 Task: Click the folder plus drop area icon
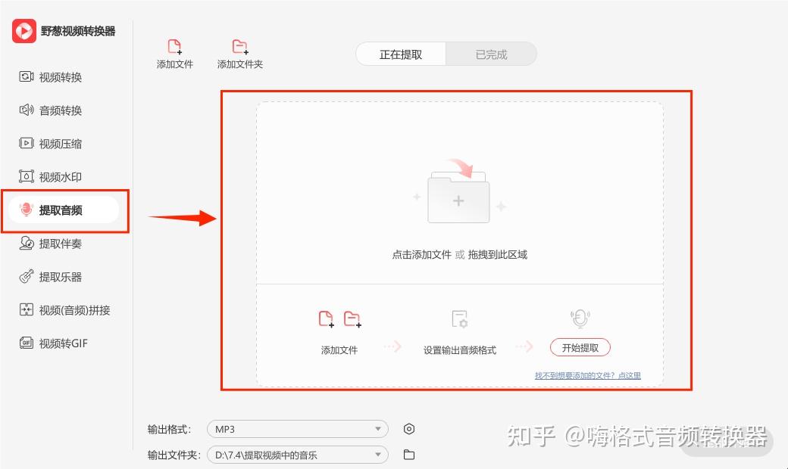pyautogui.click(x=459, y=191)
